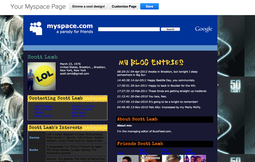Click the Scott Lamb's Interests header
Image resolution: width=255 pixels, height=162 pixels.
[67, 128]
